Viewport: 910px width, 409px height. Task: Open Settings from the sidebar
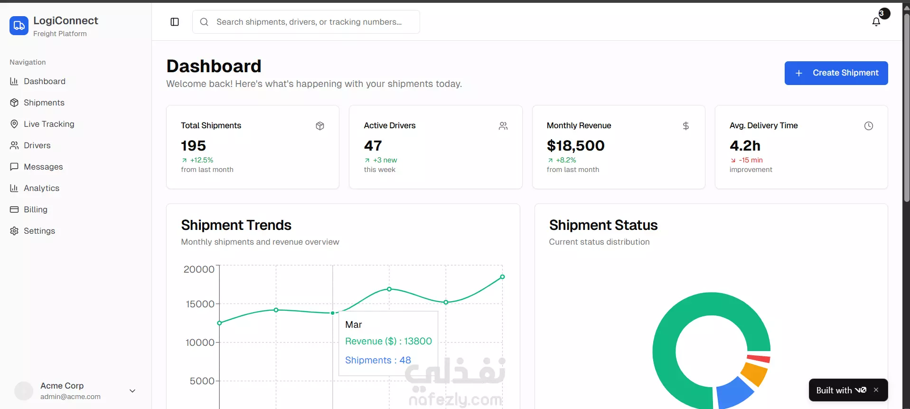tap(39, 231)
